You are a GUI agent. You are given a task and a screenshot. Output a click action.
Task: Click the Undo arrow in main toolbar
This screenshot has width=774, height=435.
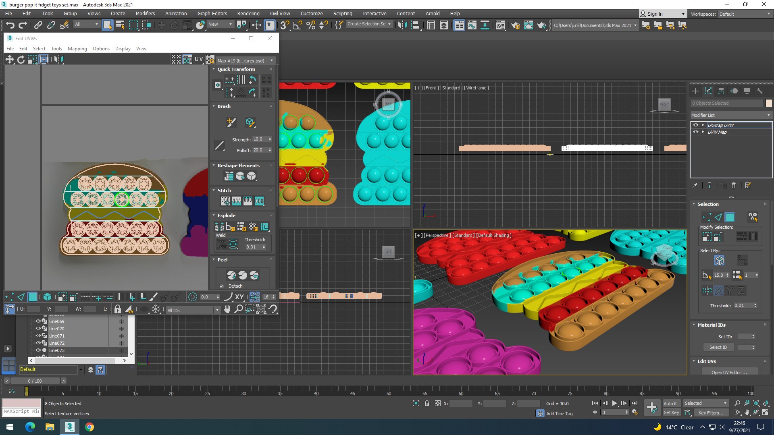10,25
